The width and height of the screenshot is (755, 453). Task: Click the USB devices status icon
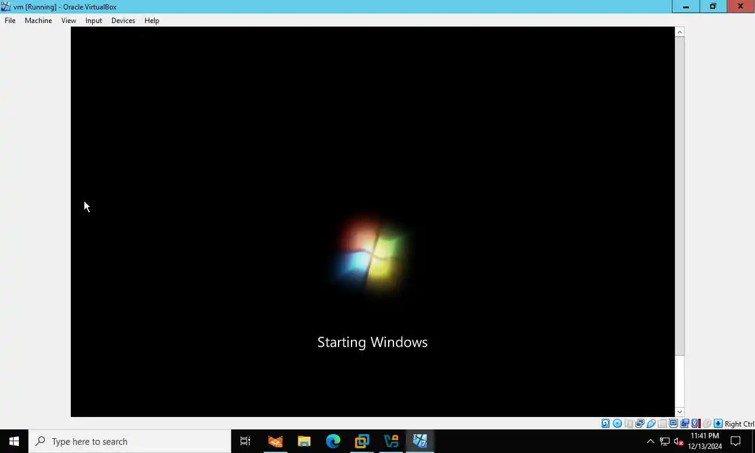click(x=651, y=424)
